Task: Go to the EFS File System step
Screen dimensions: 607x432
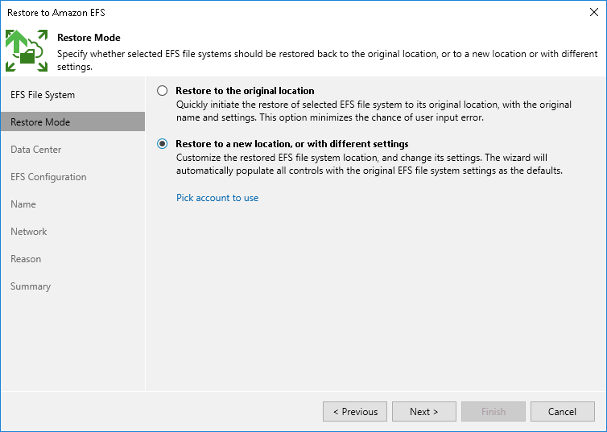Action: [x=43, y=95]
